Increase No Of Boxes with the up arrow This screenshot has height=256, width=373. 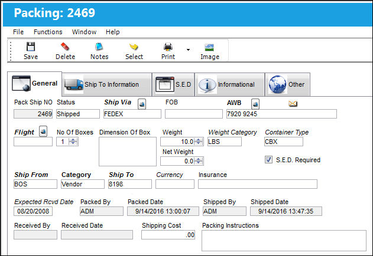click(x=73, y=140)
